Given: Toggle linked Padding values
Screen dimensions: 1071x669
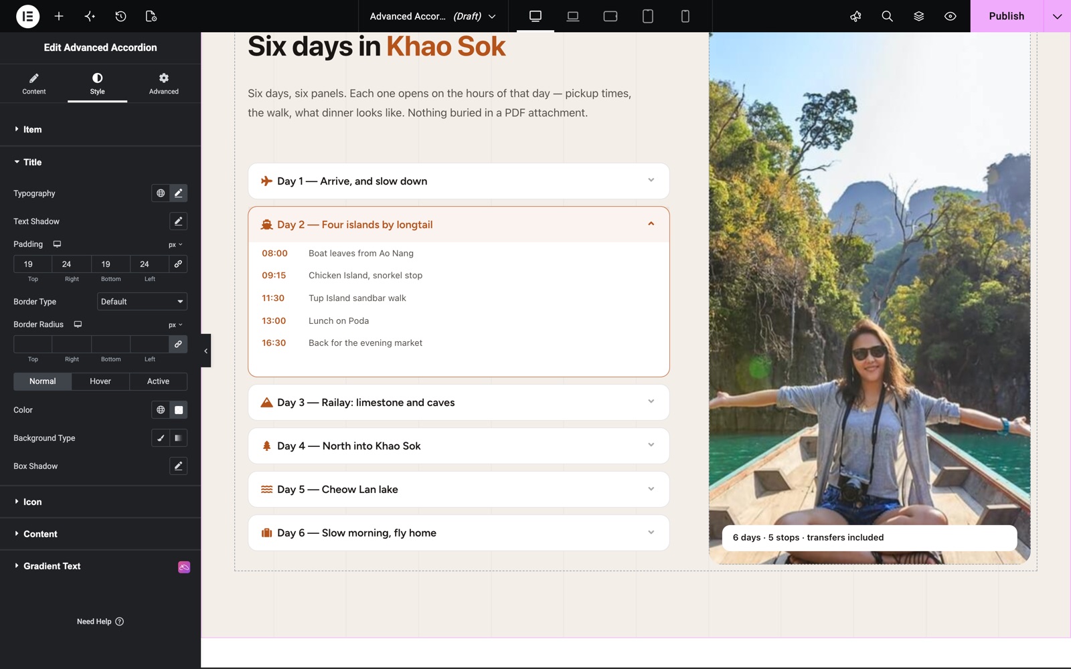Looking at the screenshot, I should (x=178, y=264).
